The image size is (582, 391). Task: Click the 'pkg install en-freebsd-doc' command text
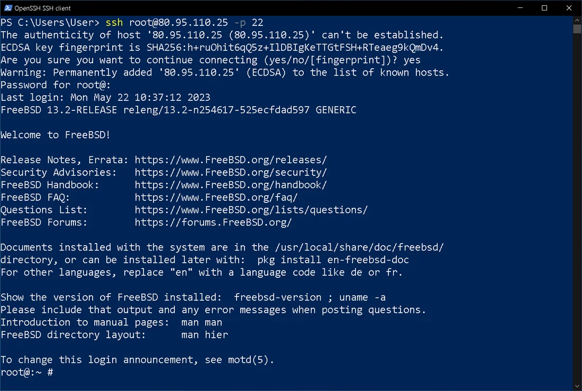tap(333, 260)
